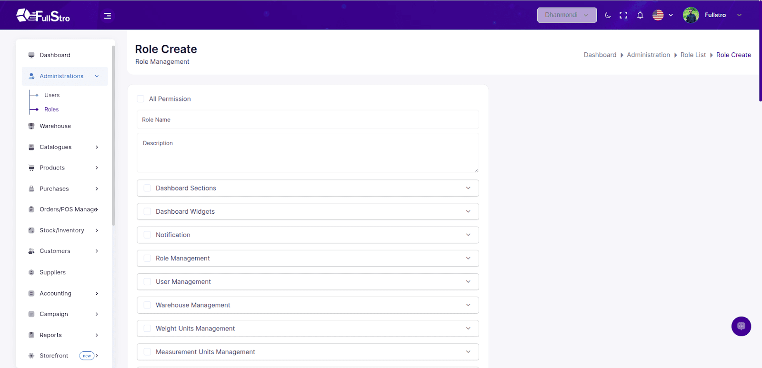Click the Campaign sidebar icon
The width and height of the screenshot is (762, 368).
coord(31,314)
